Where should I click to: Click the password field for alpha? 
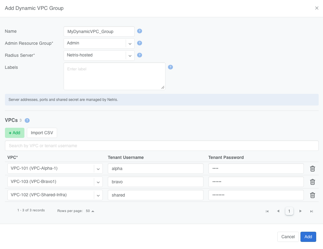tap(256, 168)
